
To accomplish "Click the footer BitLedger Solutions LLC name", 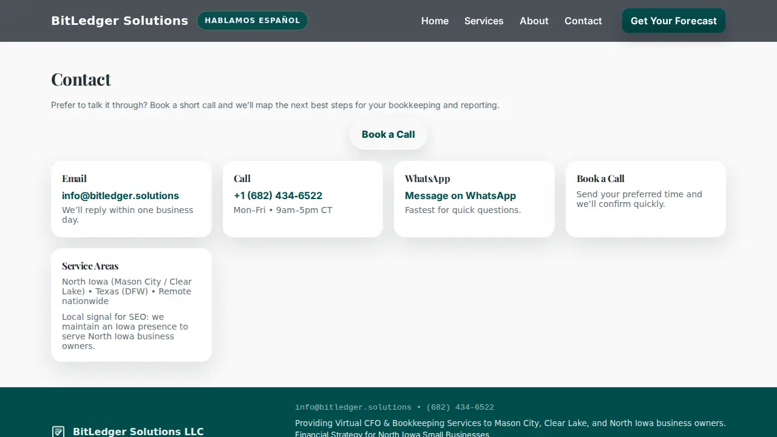I will point(138,432).
